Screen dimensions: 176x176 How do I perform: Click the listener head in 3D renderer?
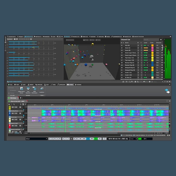92,58
